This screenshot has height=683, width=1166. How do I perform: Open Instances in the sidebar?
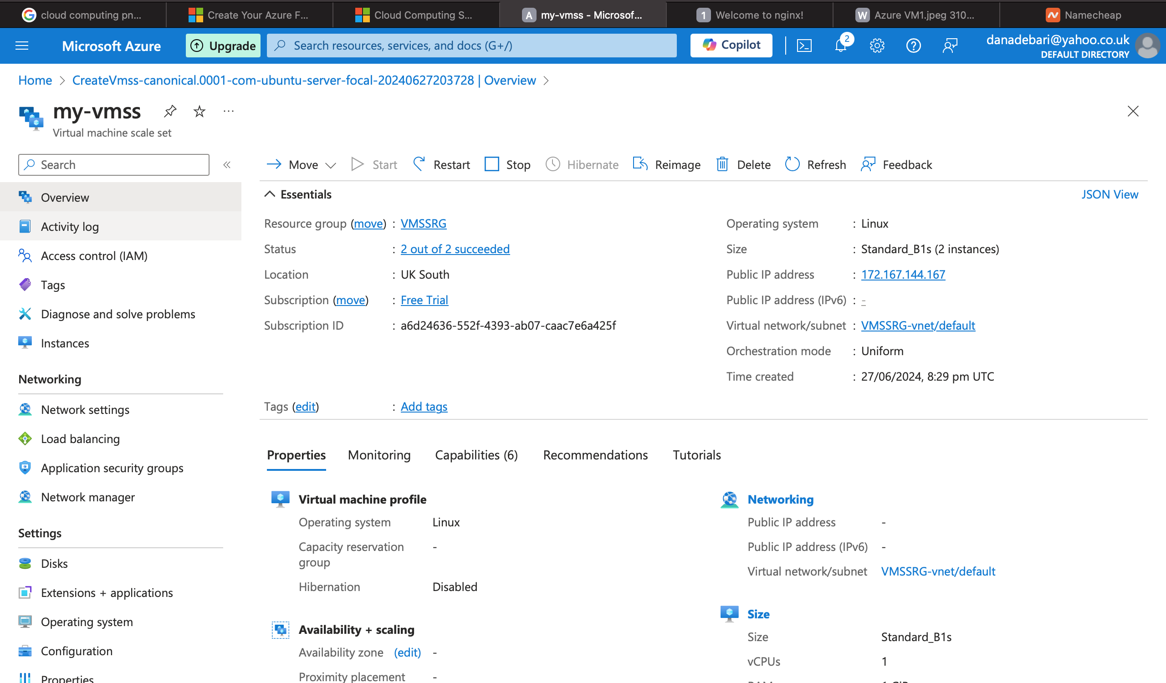click(x=65, y=343)
